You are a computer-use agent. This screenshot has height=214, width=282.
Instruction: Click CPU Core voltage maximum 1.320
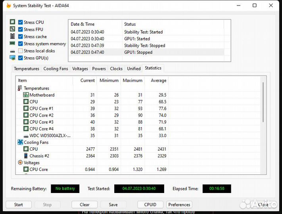(x=138, y=170)
